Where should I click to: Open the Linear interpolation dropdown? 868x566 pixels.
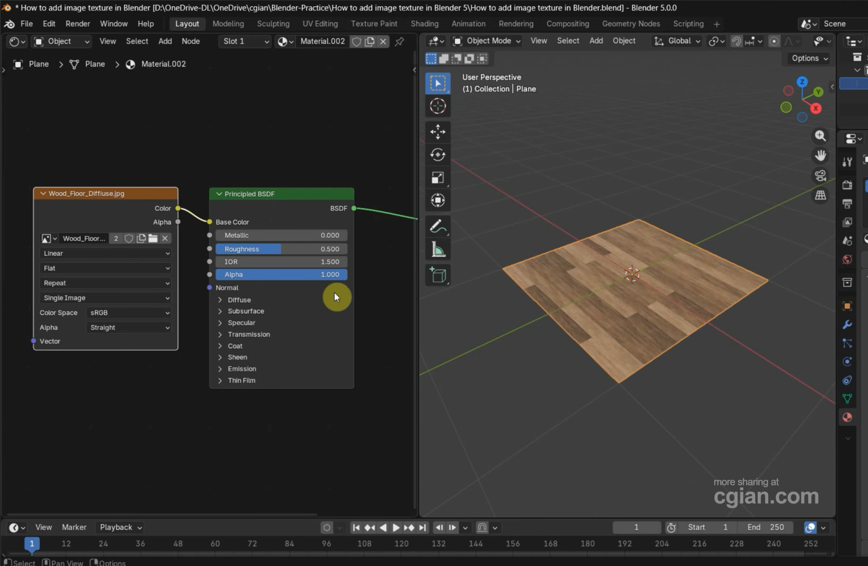click(x=106, y=253)
